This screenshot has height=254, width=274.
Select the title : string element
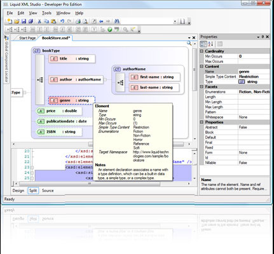coord(72,59)
